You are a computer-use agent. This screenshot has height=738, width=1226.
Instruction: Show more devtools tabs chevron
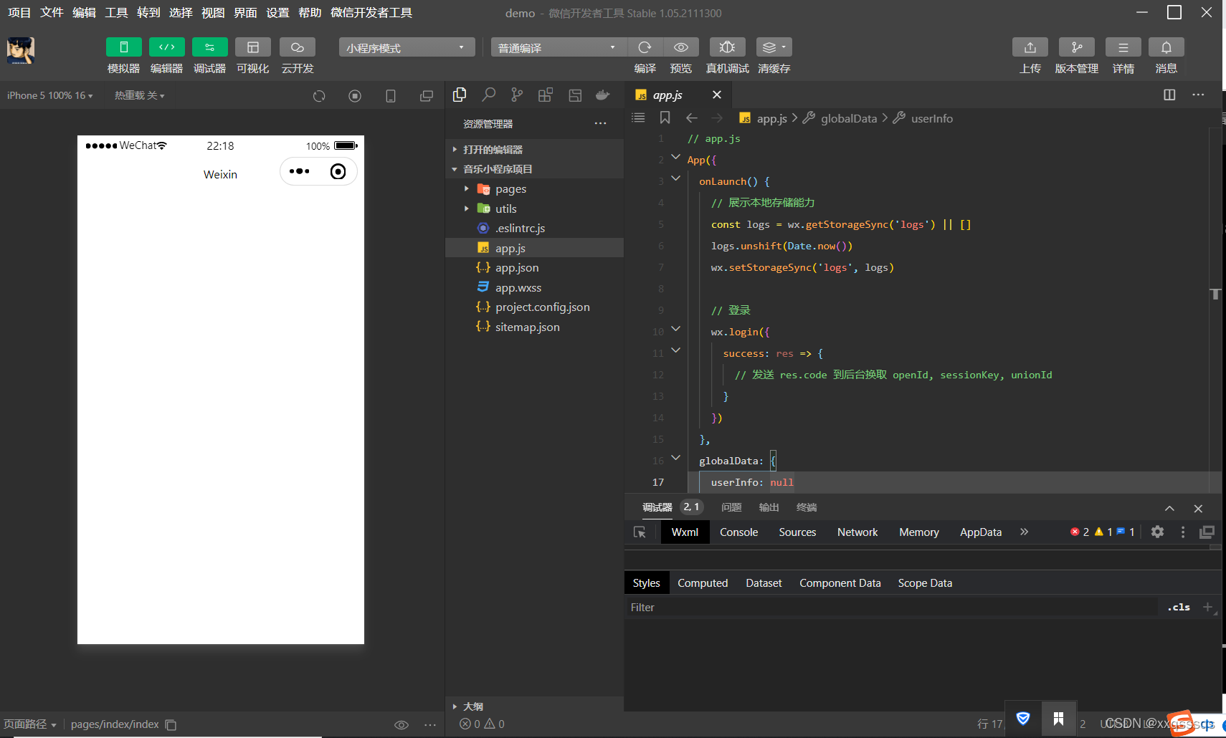(1025, 532)
